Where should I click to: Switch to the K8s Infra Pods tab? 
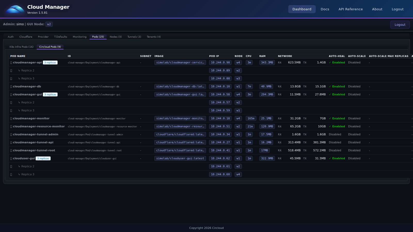(21, 47)
